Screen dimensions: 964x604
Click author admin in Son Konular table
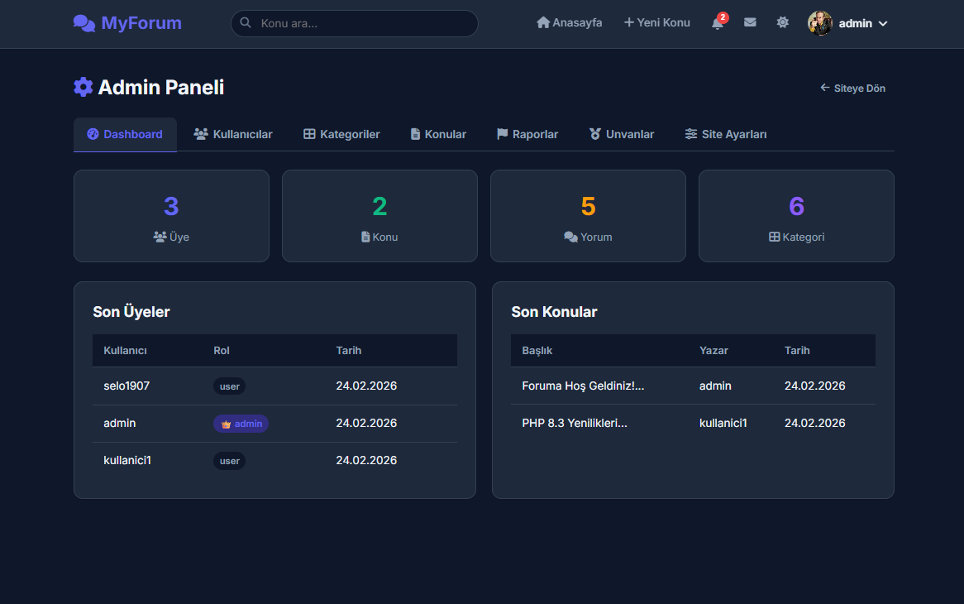pos(716,386)
